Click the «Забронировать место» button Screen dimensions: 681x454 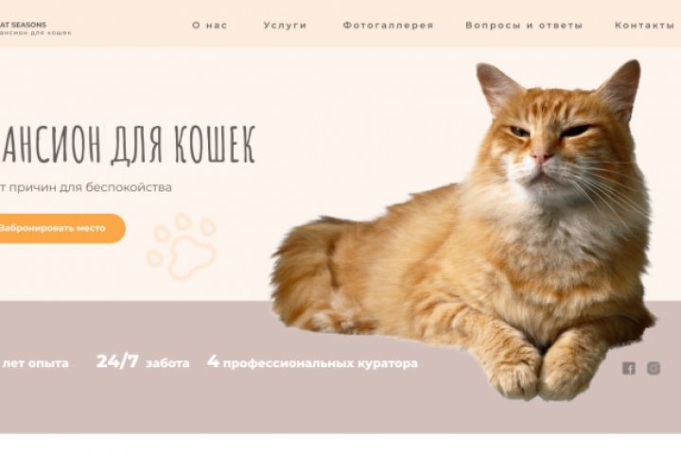pos(61,228)
